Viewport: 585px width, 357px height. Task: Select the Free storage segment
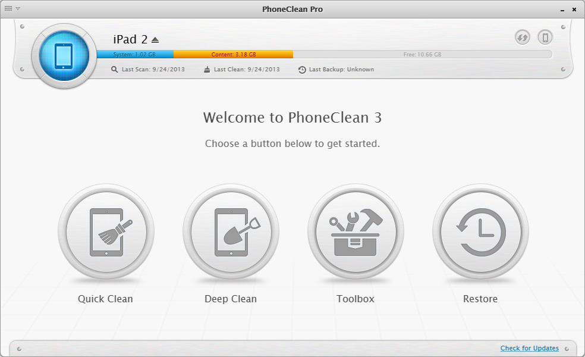[x=422, y=55]
